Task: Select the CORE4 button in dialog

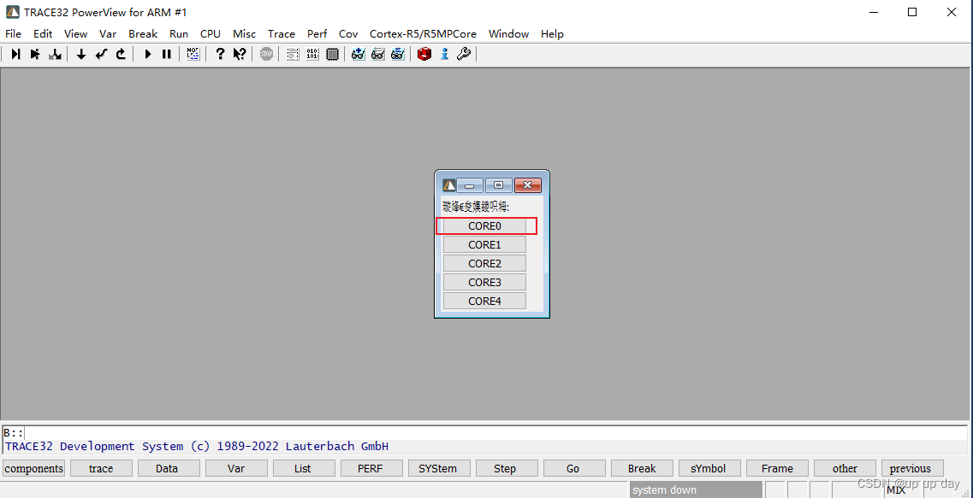Action: coord(484,301)
